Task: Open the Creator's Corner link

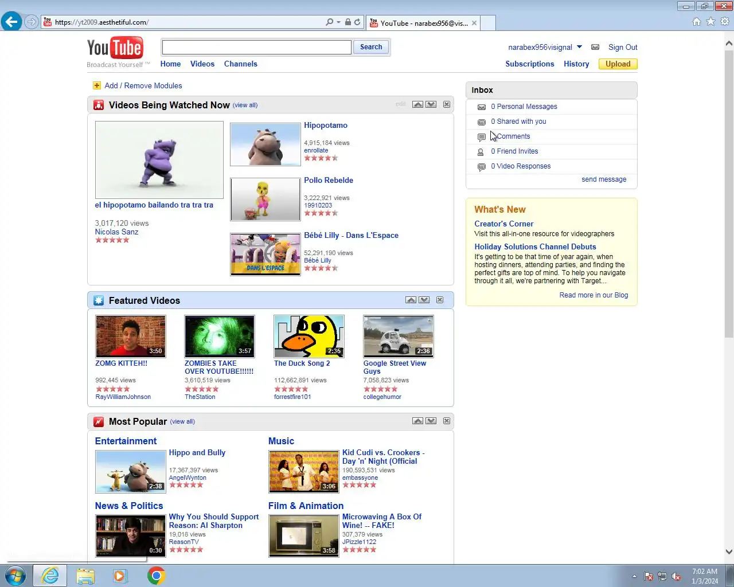Action: [x=503, y=224]
